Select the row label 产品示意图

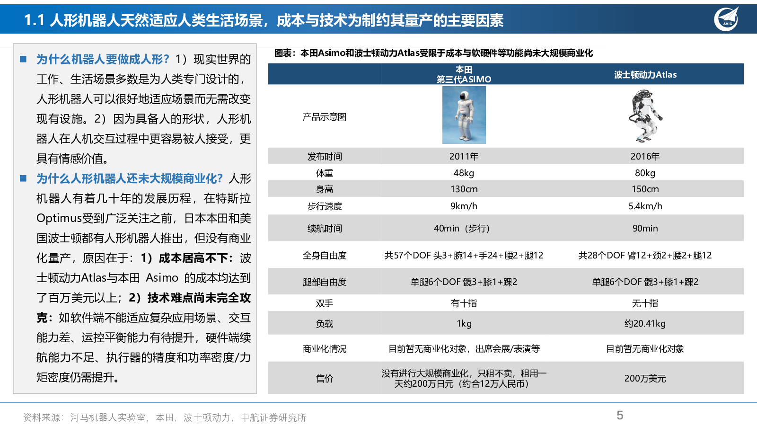[x=325, y=116]
